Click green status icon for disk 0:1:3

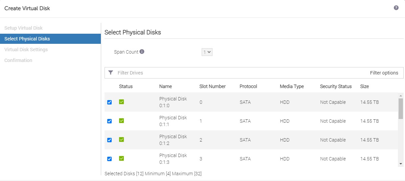coord(121,158)
